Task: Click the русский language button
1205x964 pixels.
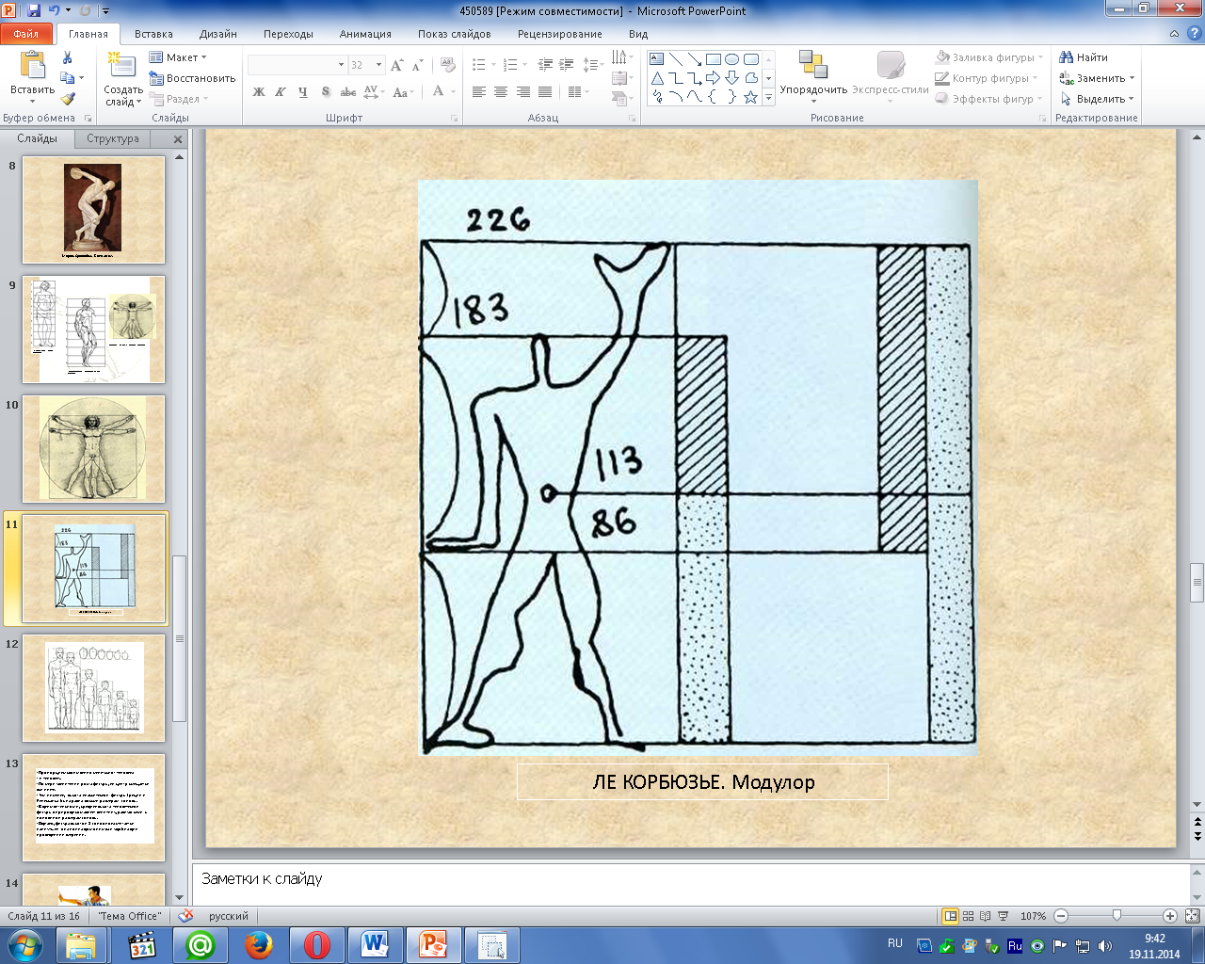Action: [229, 916]
